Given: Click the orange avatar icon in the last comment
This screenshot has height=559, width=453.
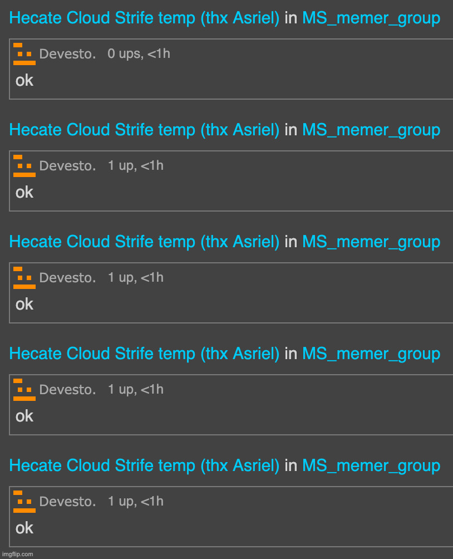Looking at the screenshot, I should [x=24, y=502].
